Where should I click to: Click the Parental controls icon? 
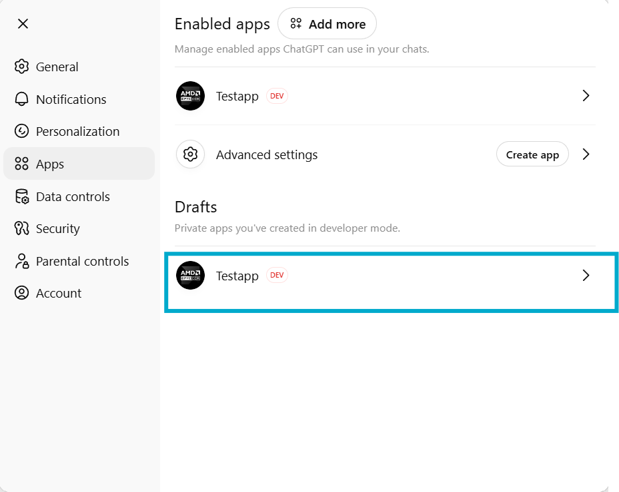22,261
